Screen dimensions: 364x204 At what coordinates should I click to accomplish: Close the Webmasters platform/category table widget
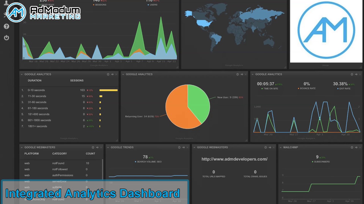click(x=101, y=147)
